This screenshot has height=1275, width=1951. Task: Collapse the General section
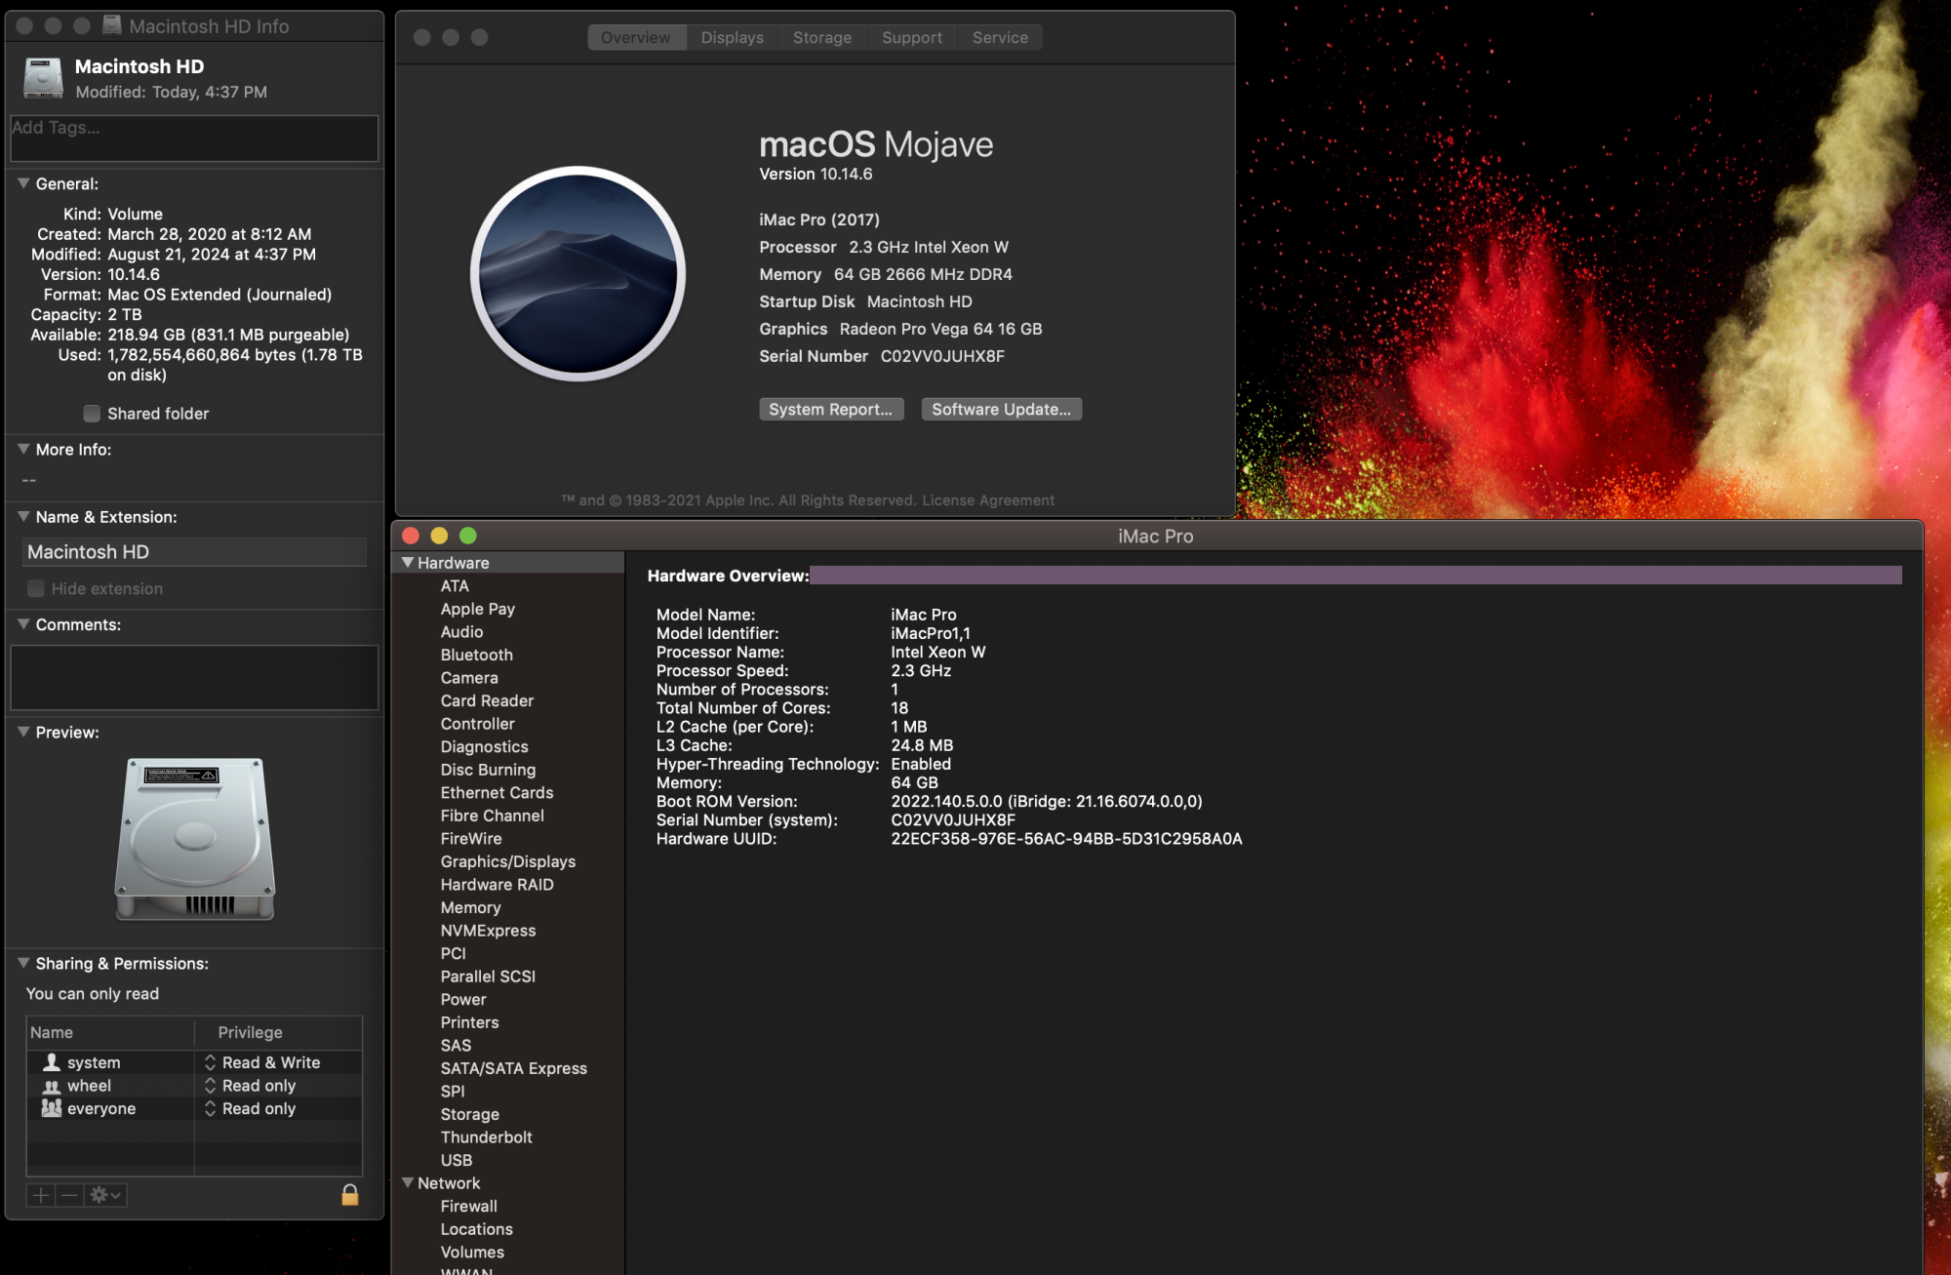pos(23,183)
